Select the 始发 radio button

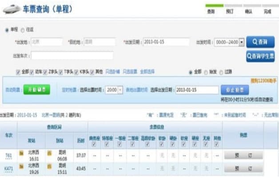coord(206,72)
